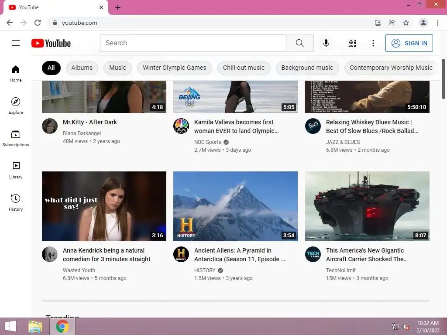This screenshot has height=335, width=447.
Task: Click the share page icon in address bar
Action: point(392,23)
